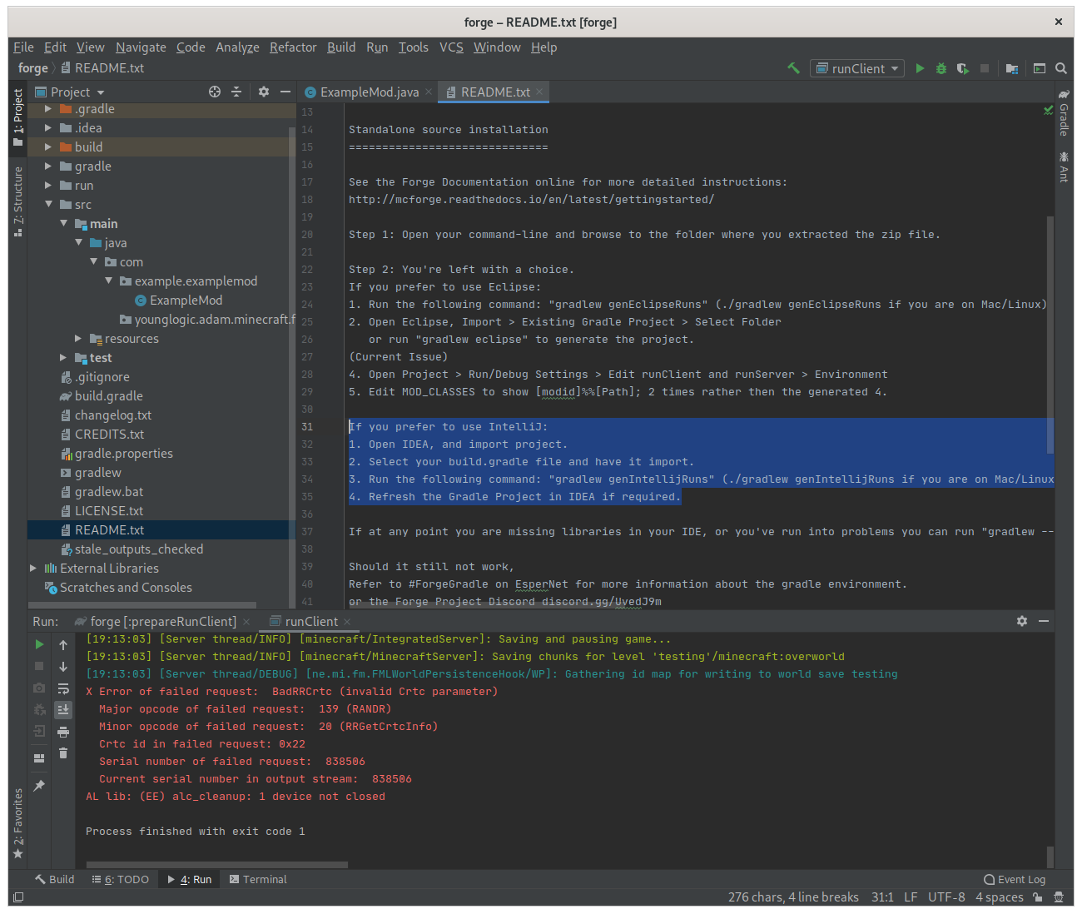Open Project Structure dialog icon
1082x914 pixels.
click(x=1012, y=68)
